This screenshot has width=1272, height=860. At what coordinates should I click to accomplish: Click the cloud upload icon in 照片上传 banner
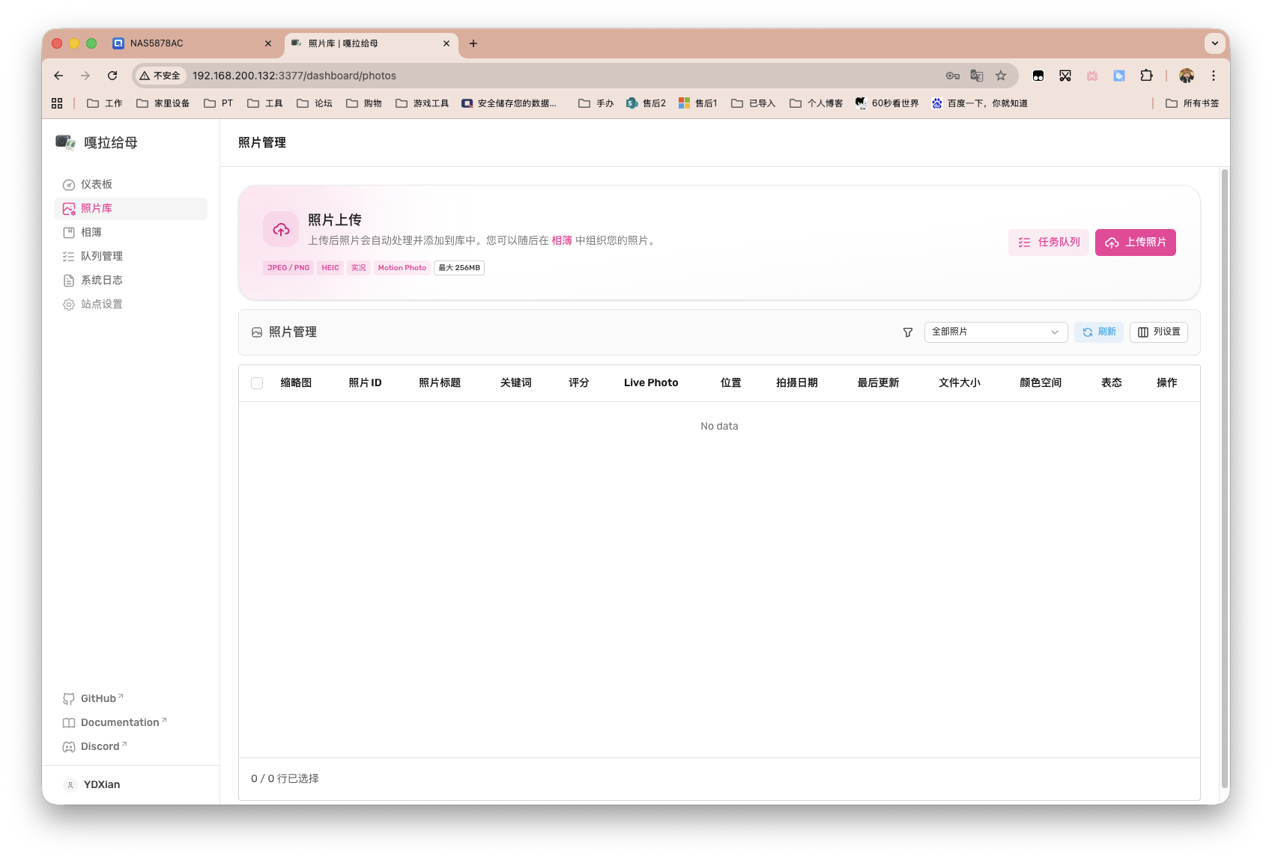[280, 229]
